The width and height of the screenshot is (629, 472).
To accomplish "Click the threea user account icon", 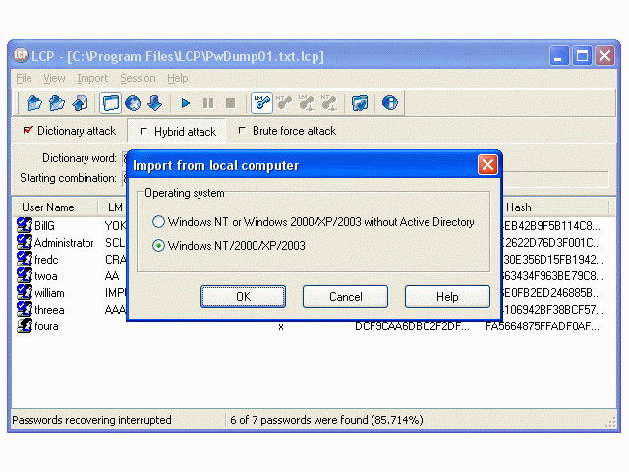I will 25,309.
